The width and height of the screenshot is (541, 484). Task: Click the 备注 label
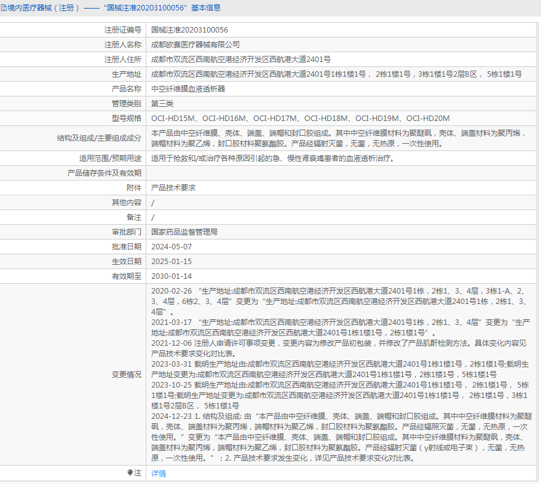134,217
